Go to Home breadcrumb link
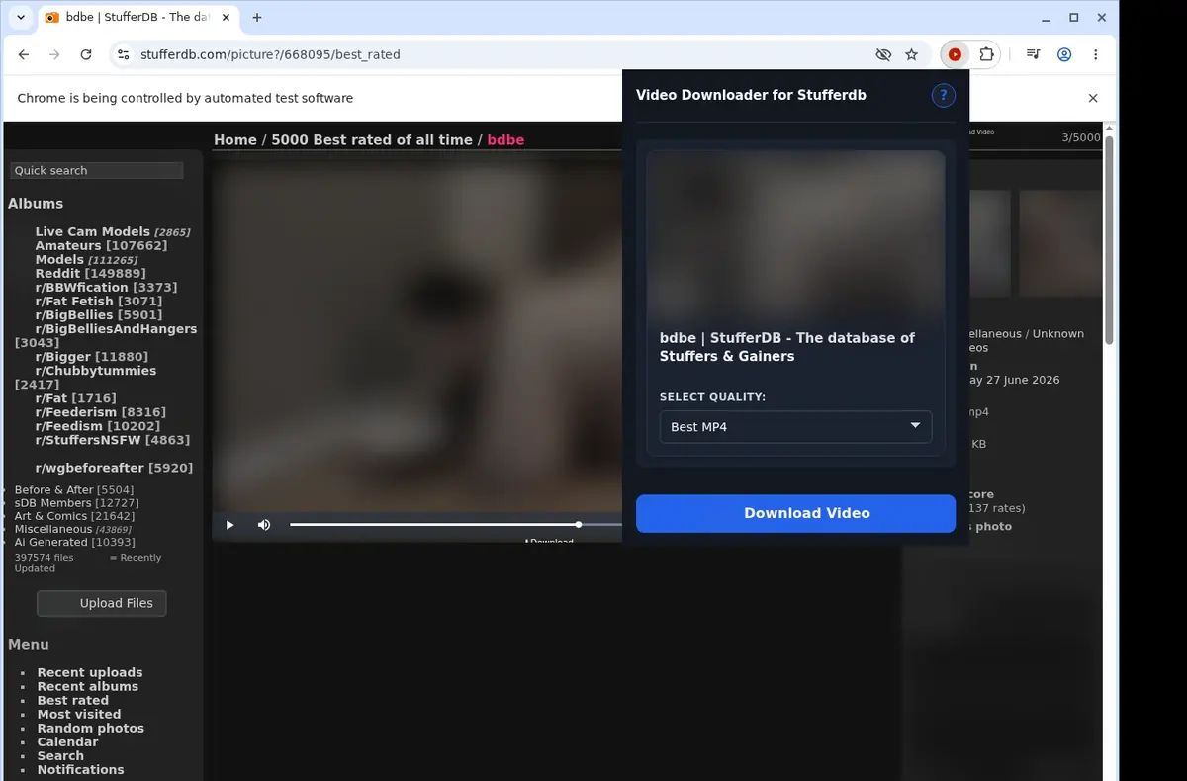Image resolution: width=1187 pixels, height=781 pixels. (235, 140)
